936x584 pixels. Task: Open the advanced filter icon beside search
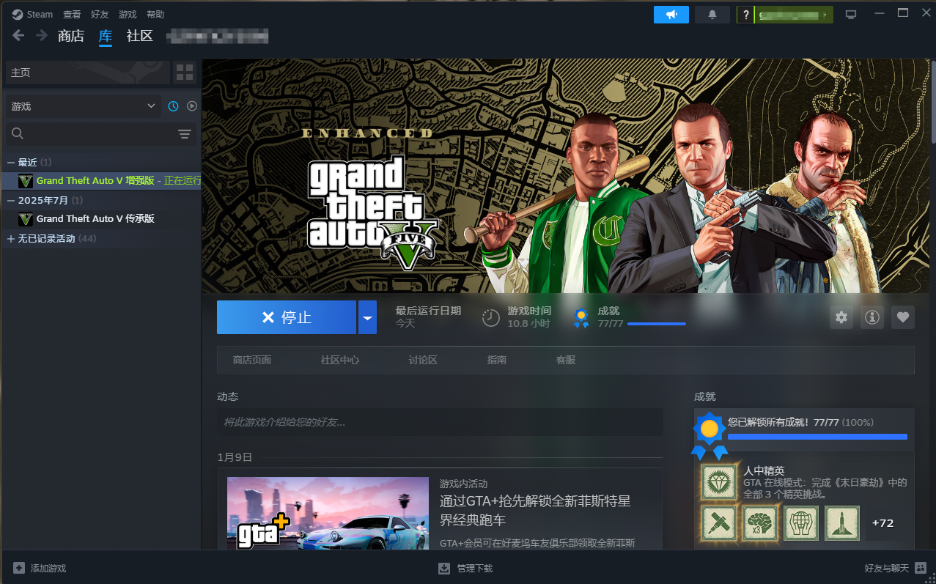(184, 133)
